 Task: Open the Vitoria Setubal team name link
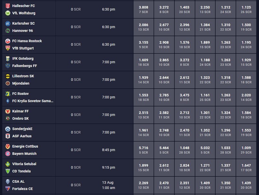(x=24, y=164)
